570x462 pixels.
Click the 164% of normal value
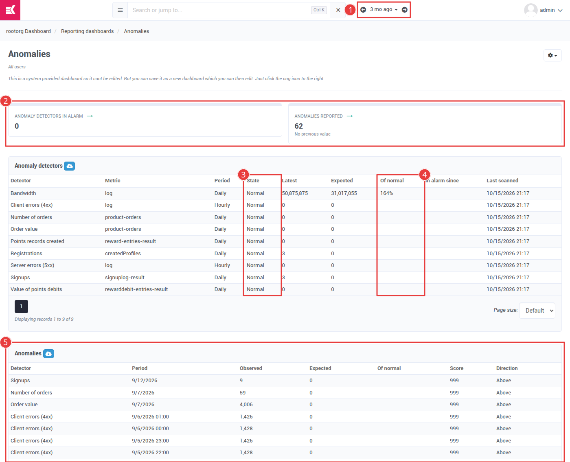[387, 193]
